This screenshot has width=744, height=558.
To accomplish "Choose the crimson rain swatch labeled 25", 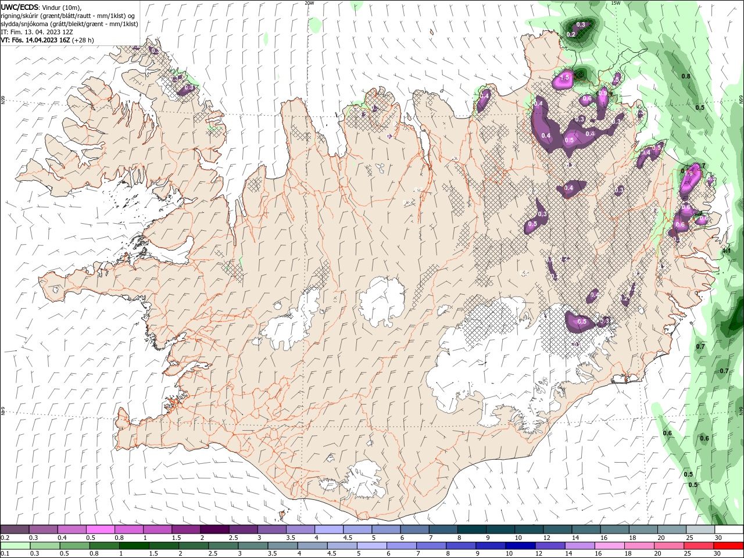I will pyautogui.click(x=699, y=546).
